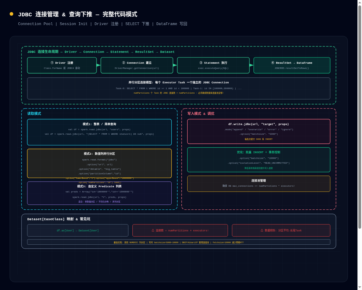
Task: Select the ③ Statement 执行 step box
Action: [x=213, y=65]
